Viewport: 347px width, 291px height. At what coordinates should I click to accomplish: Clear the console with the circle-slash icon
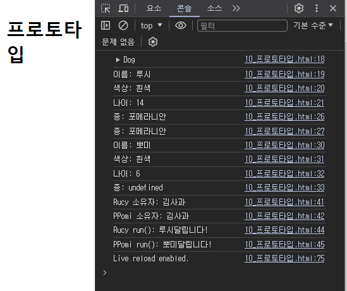[x=123, y=25]
